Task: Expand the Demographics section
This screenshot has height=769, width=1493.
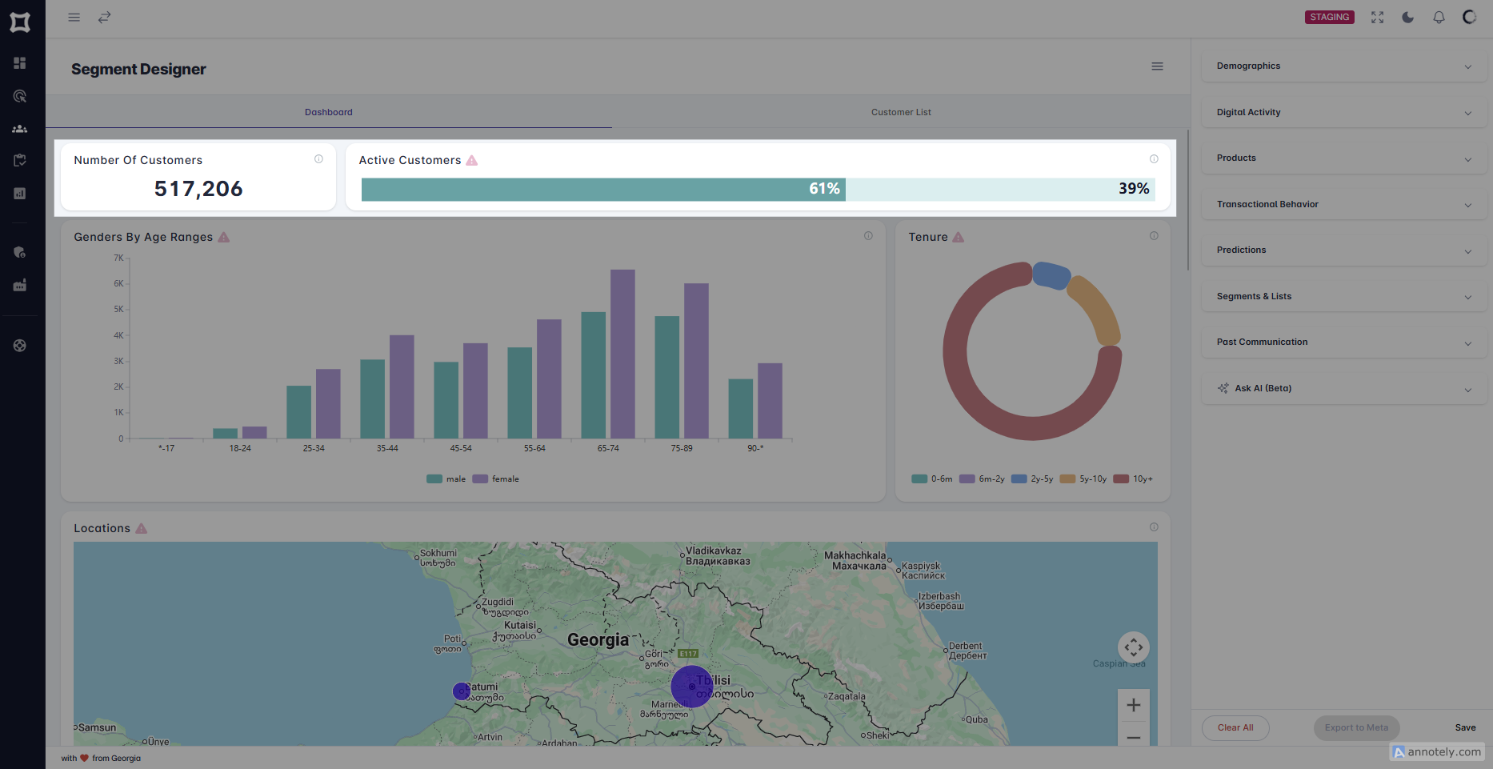Action: [x=1344, y=66]
